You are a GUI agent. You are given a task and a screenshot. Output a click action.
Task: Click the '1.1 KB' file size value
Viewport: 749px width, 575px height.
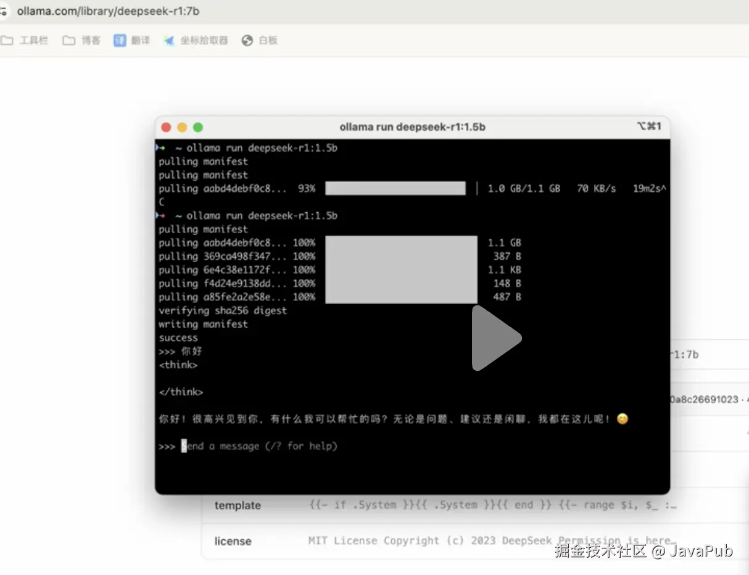point(505,270)
